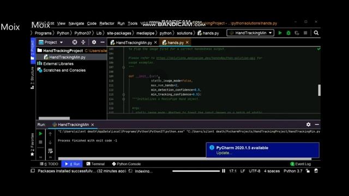Collapse all in Project panel

(x=83, y=42)
